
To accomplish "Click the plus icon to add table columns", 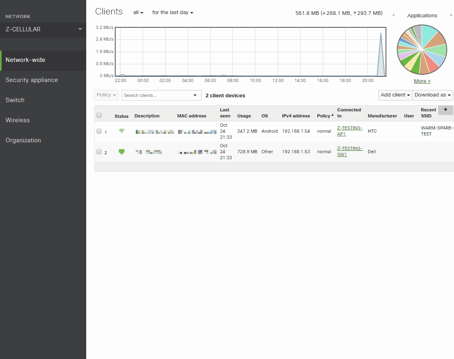I will (445, 110).
